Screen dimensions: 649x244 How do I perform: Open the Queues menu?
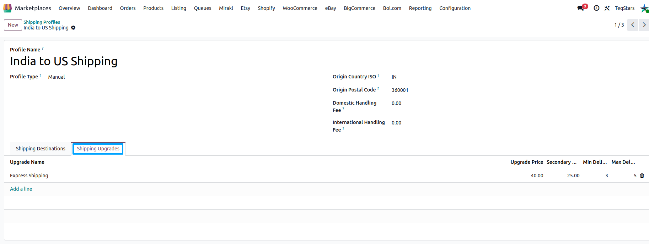pyautogui.click(x=203, y=8)
